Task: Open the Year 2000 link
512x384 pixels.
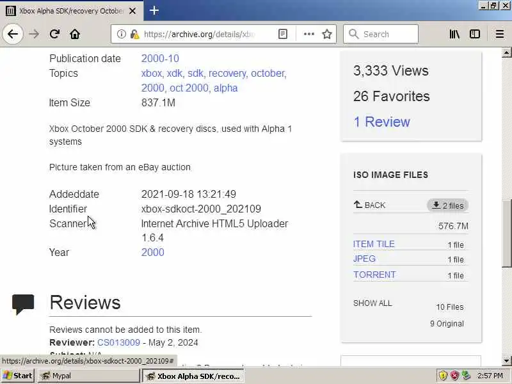Action: (153, 252)
